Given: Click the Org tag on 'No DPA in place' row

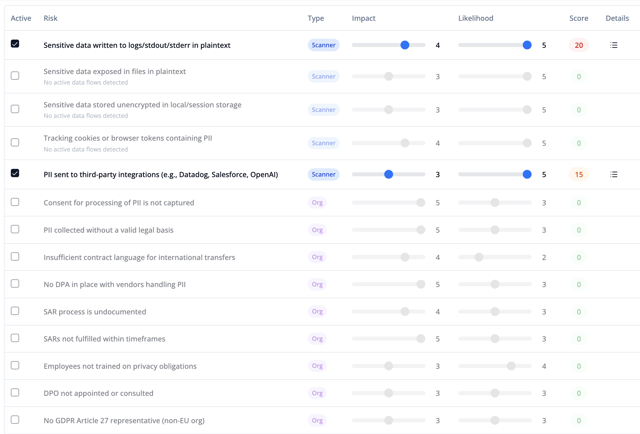Looking at the screenshot, I should click(317, 284).
